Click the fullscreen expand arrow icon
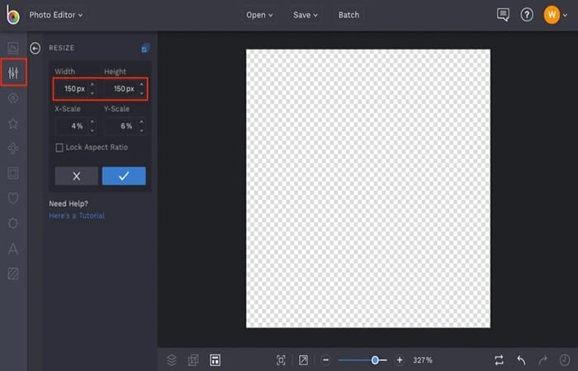 (x=303, y=360)
